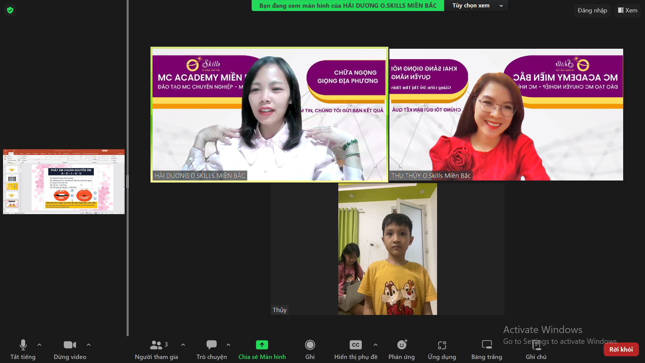Viewport: 645px width, 363px height.
Task: Expand video options arrow next to camera
Action: tap(89, 345)
